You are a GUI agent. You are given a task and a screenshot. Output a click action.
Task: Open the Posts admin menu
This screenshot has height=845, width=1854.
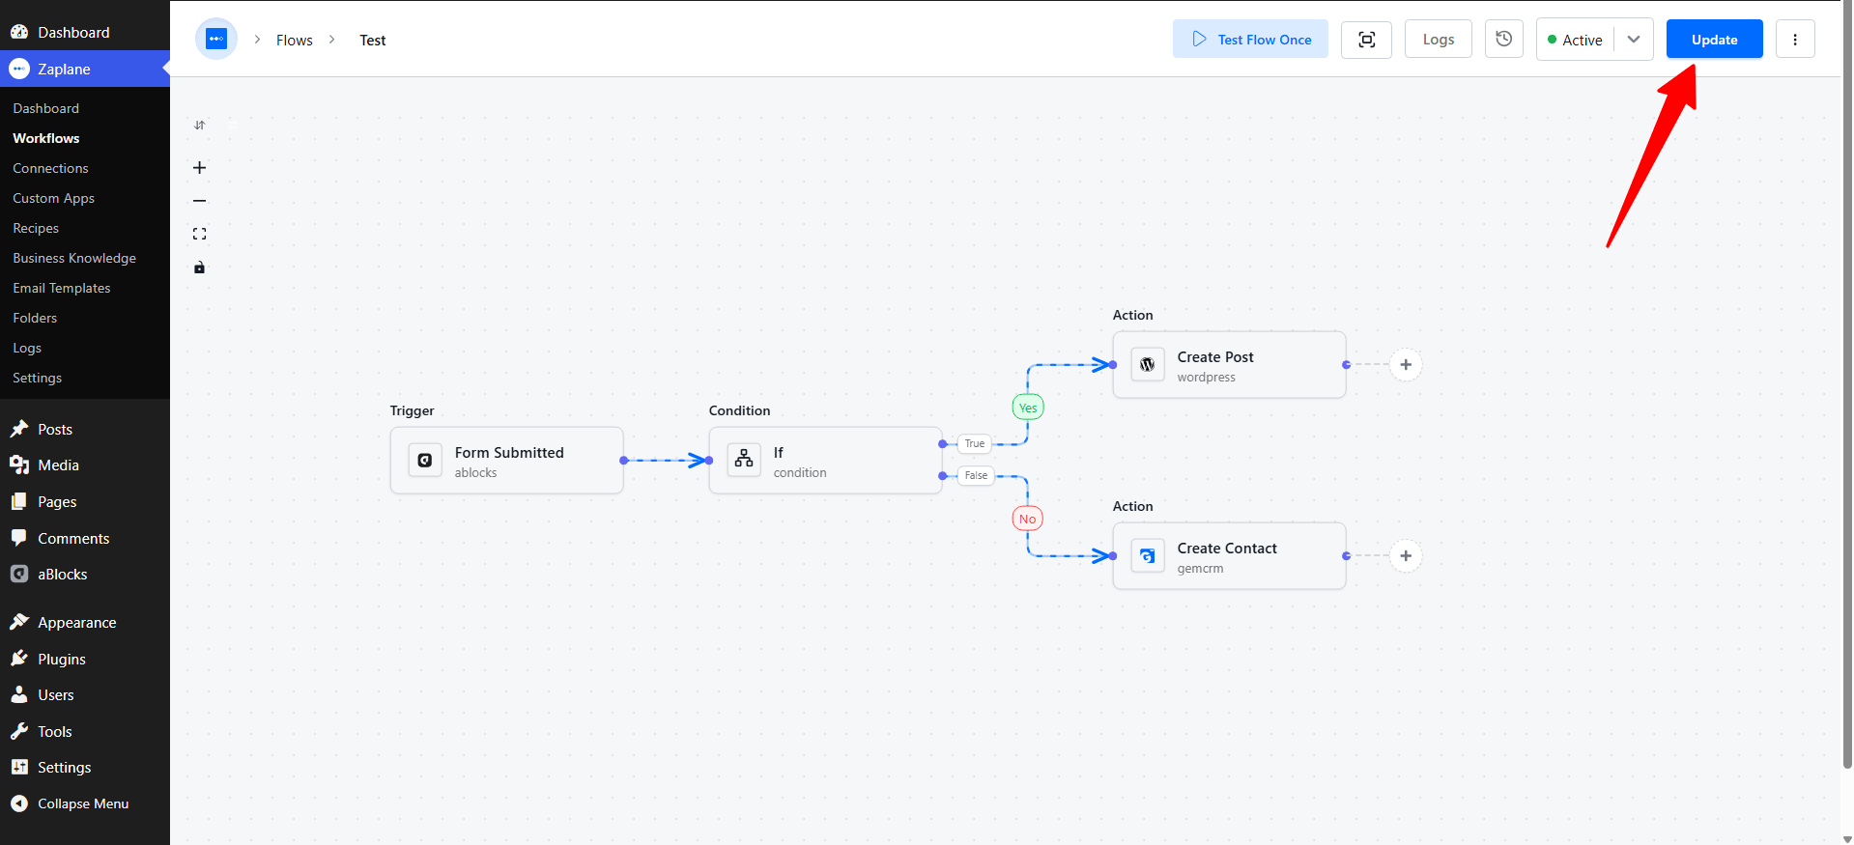[x=85, y=429]
